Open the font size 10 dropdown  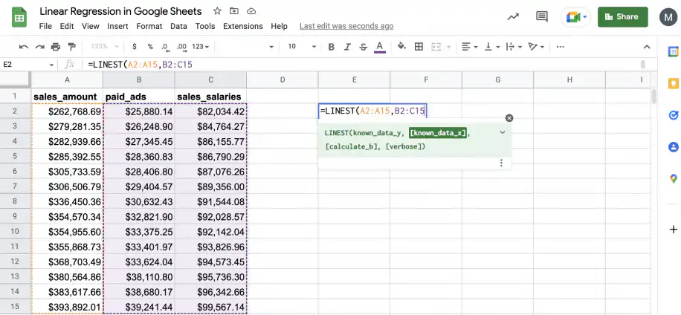(x=302, y=46)
